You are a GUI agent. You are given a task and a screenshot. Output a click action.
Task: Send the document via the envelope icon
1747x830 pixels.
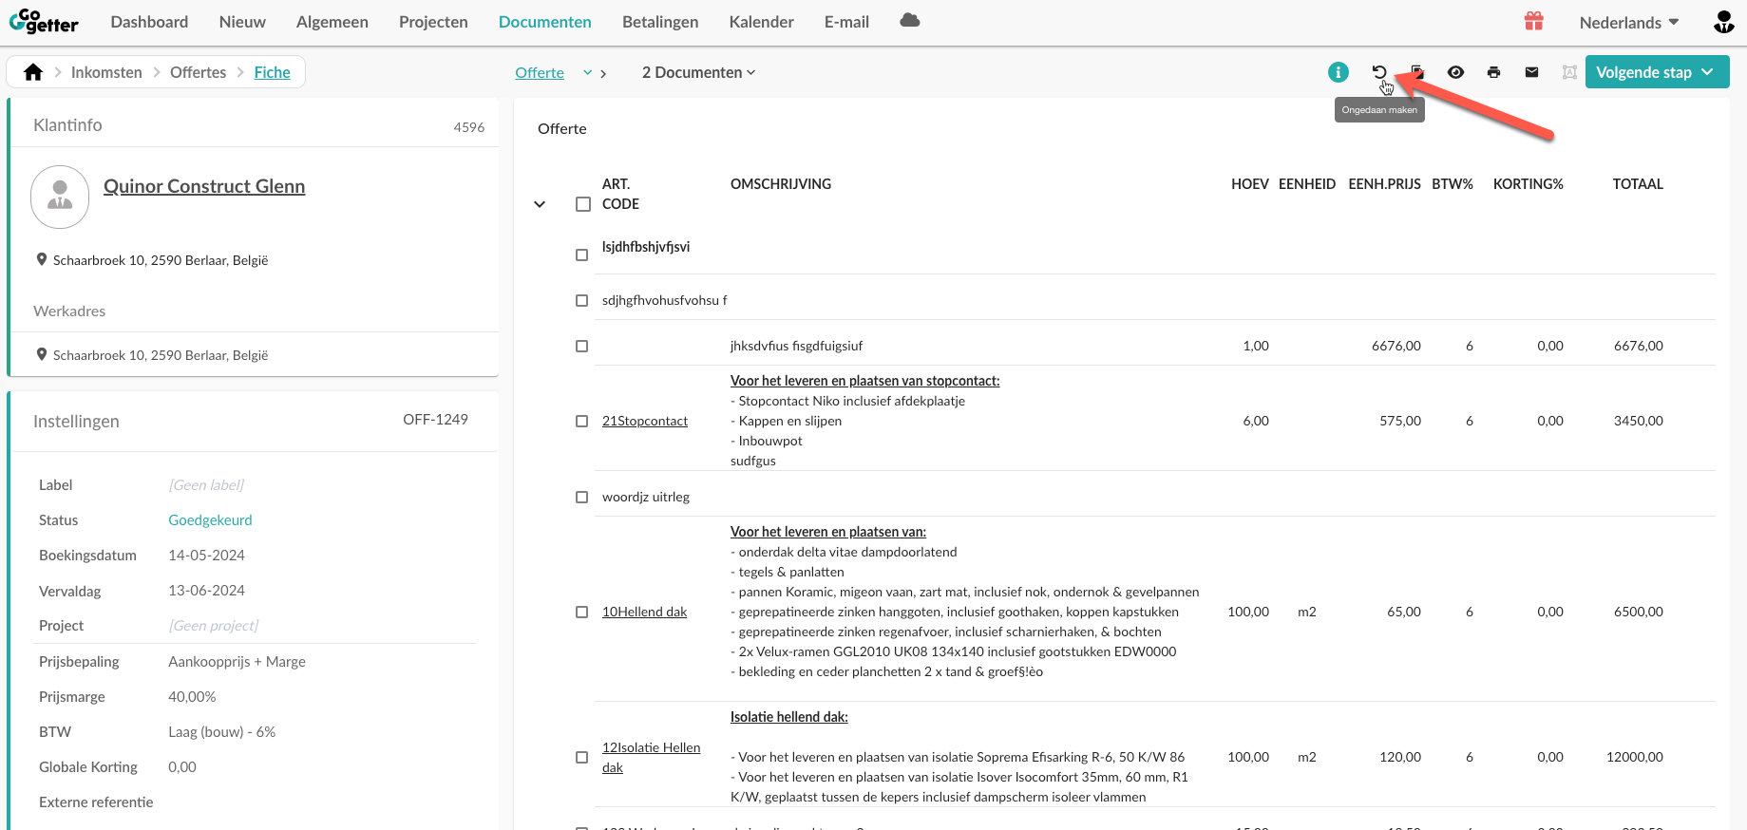(1531, 72)
